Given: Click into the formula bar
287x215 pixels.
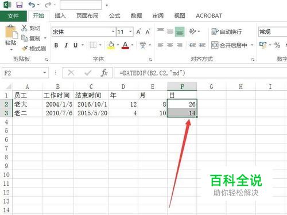Looking at the screenshot, I should (200, 73).
